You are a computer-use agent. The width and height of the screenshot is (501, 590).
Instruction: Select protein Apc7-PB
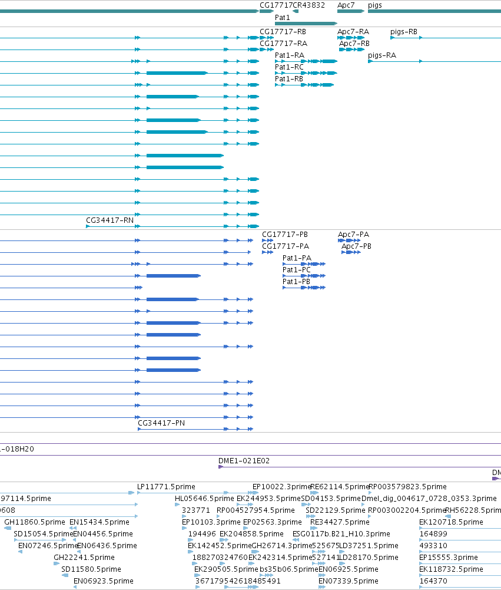356,246
